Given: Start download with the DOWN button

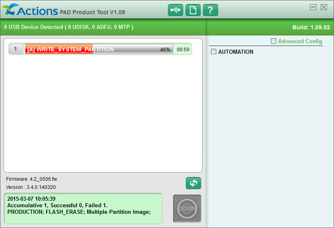Looking at the screenshot, I should click(187, 208).
